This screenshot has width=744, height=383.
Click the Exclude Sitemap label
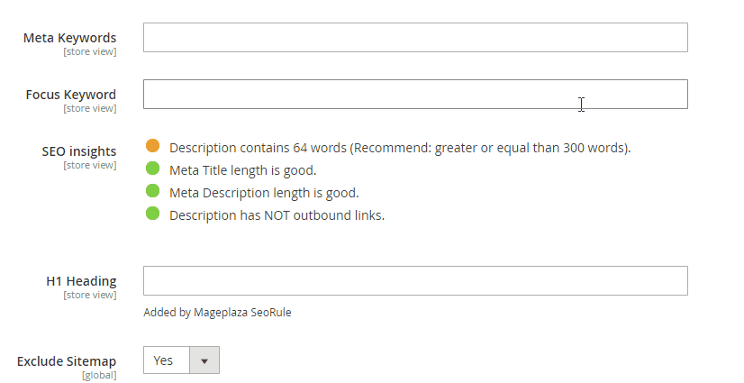(67, 360)
